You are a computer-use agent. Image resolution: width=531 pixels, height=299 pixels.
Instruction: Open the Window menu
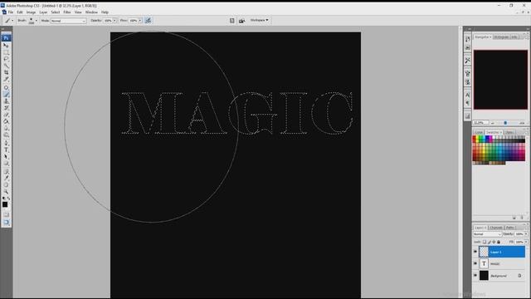click(x=91, y=12)
